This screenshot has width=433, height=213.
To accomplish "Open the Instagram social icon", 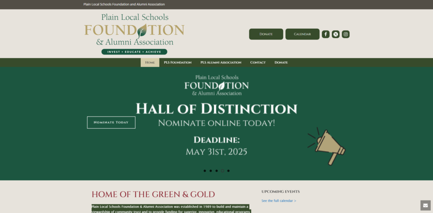I will (346, 34).
